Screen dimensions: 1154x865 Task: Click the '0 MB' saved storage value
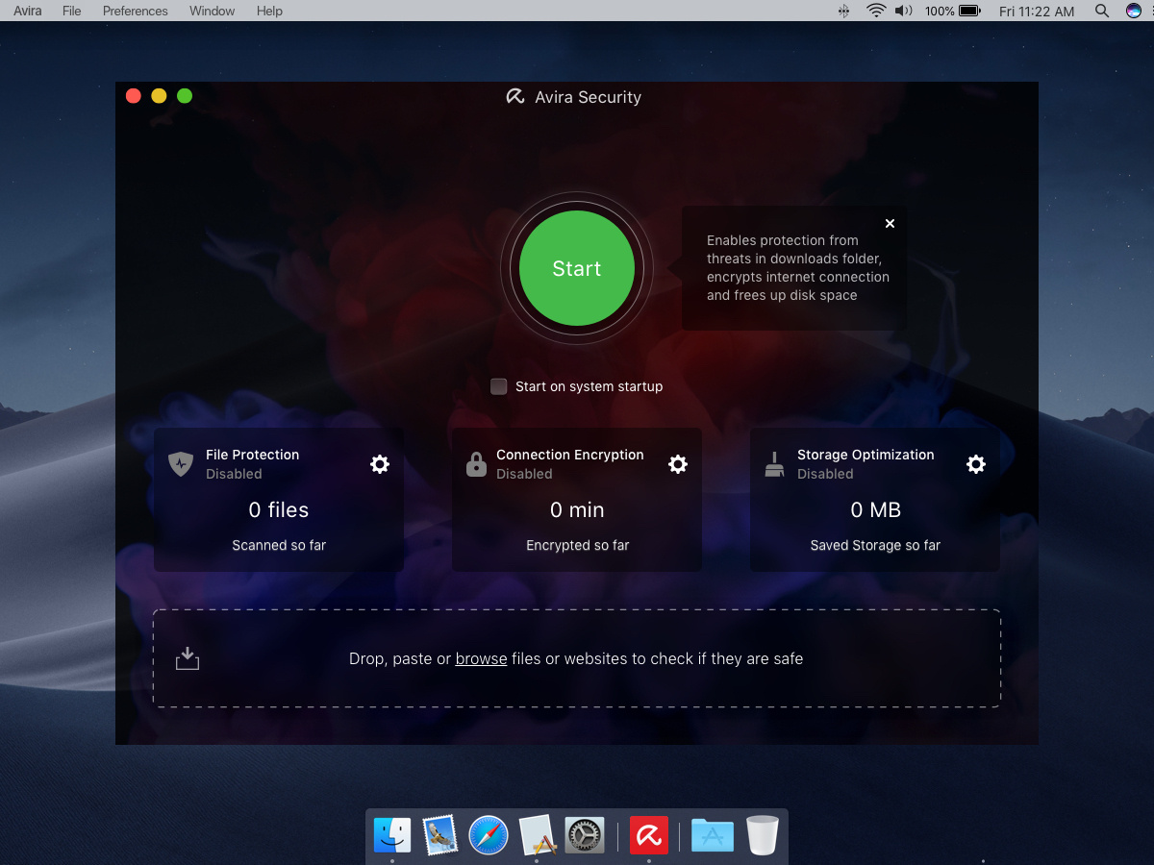(875, 510)
